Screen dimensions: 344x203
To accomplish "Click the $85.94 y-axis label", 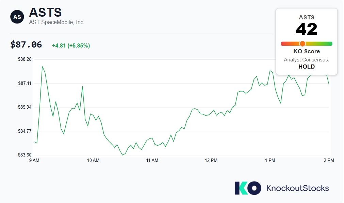I will (x=25, y=107).
